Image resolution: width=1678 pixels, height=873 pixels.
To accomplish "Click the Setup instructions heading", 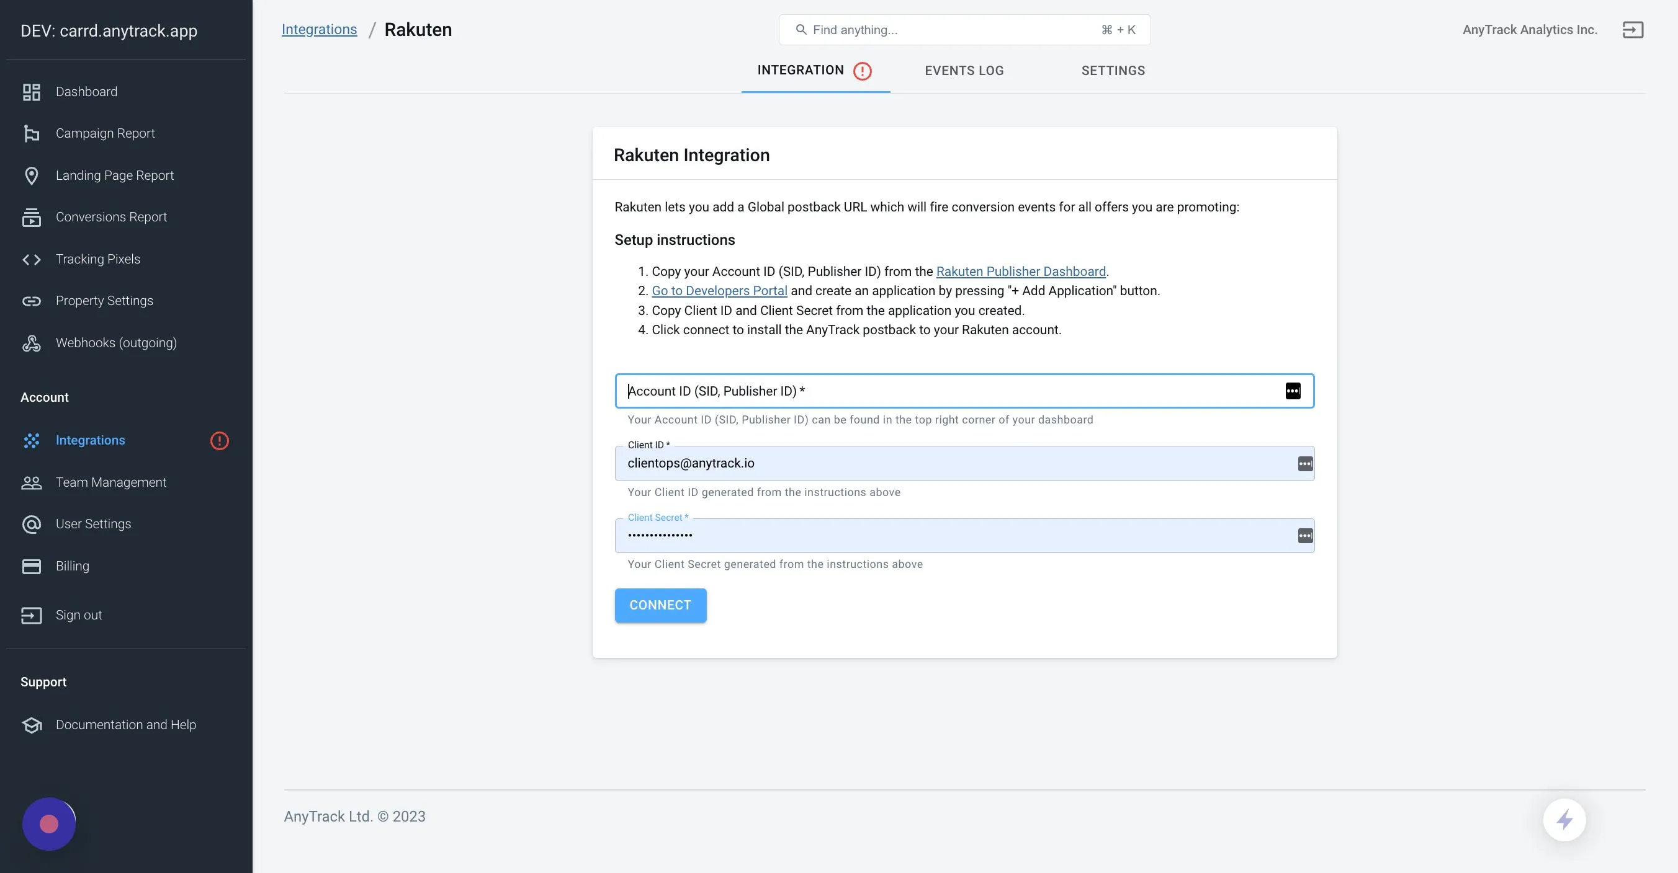I will [x=674, y=240].
